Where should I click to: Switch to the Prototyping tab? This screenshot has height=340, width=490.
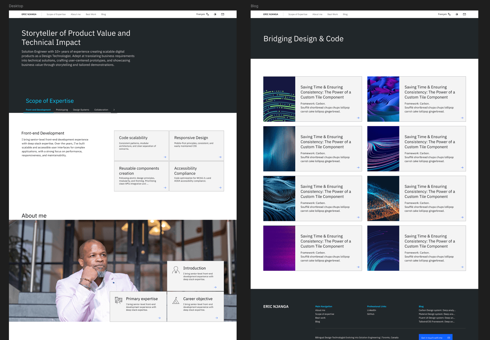pyautogui.click(x=62, y=110)
